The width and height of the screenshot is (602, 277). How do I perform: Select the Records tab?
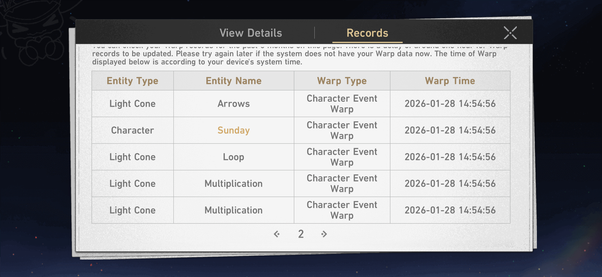coord(367,33)
